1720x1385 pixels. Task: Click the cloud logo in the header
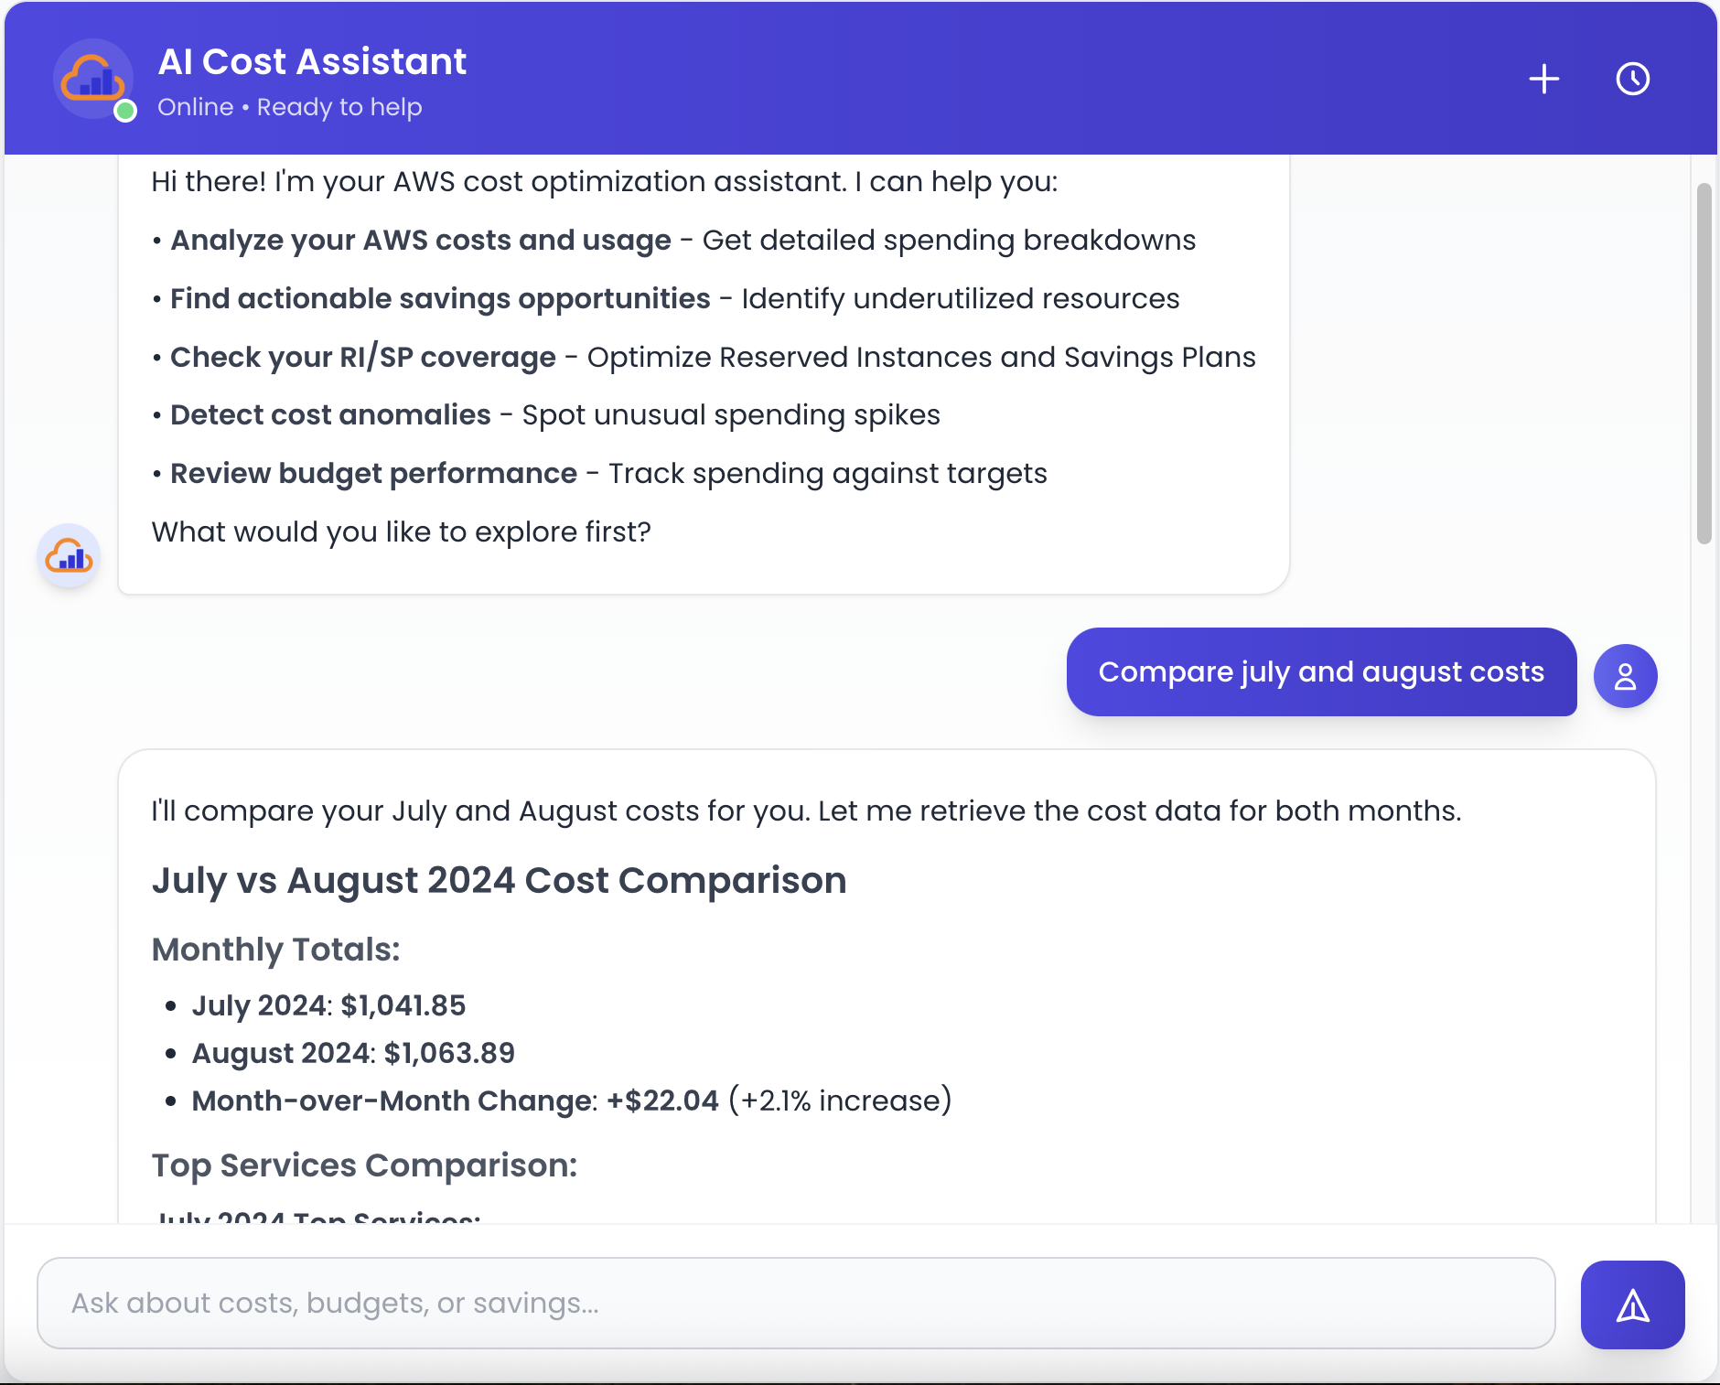[x=92, y=79]
